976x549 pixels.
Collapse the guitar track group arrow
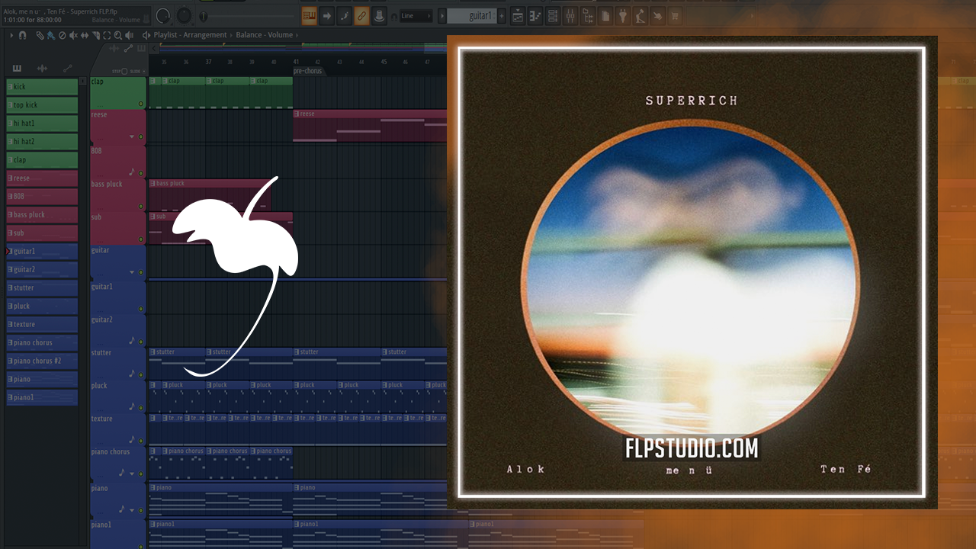point(132,272)
